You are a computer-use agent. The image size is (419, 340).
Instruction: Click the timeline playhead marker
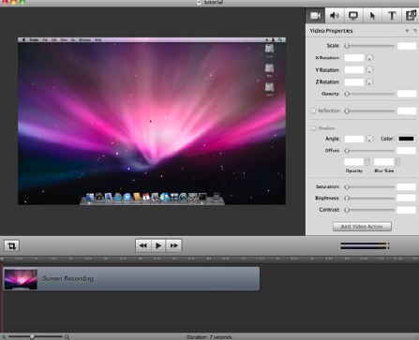(x=3, y=260)
